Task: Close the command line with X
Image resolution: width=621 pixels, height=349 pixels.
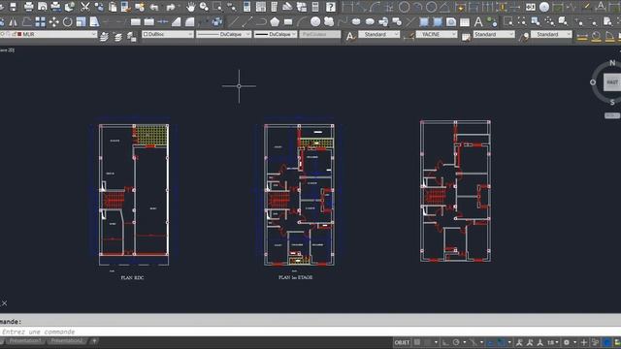Action: point(4,303)
